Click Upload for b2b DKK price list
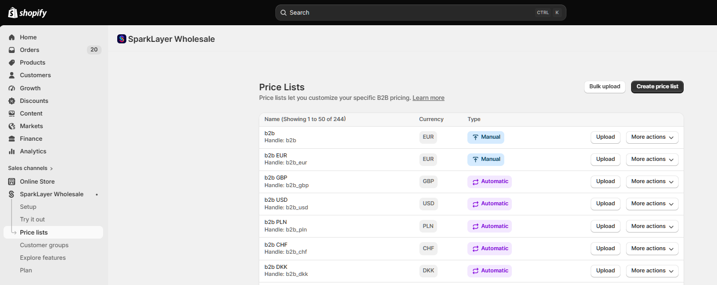 tap(605, 271)
